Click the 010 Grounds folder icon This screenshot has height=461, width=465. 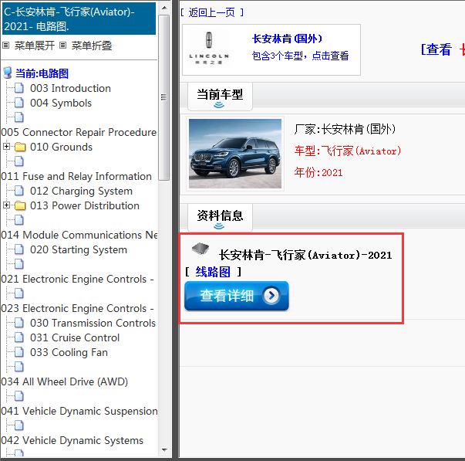[x=20, y=147]
